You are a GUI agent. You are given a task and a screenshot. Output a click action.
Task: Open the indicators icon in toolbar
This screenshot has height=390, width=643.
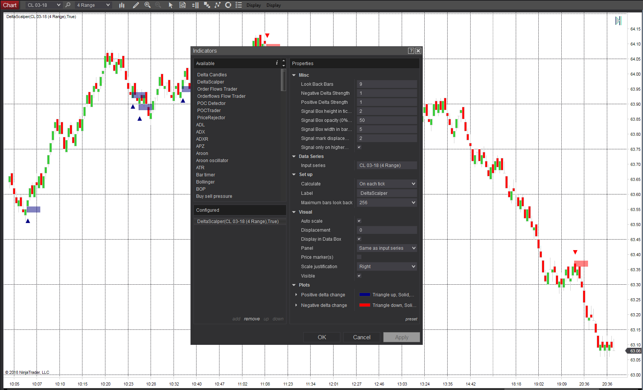click(x=217, y=5)
